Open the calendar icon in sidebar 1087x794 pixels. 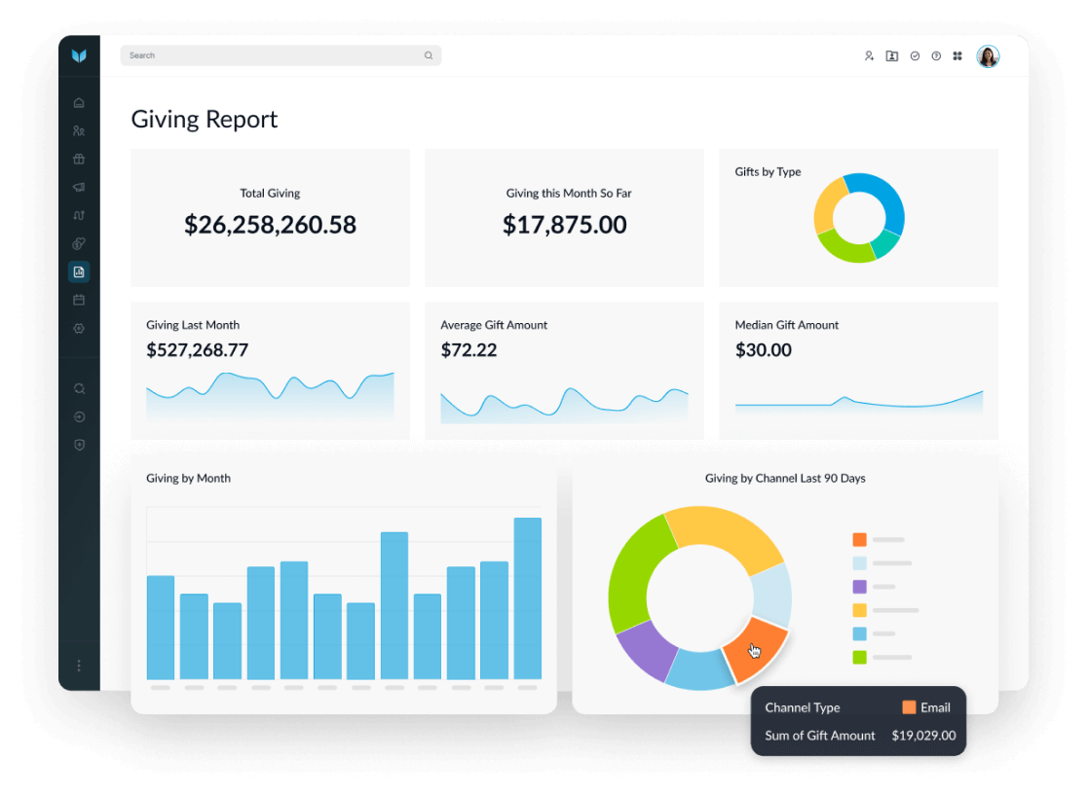[x=79, y=301]
